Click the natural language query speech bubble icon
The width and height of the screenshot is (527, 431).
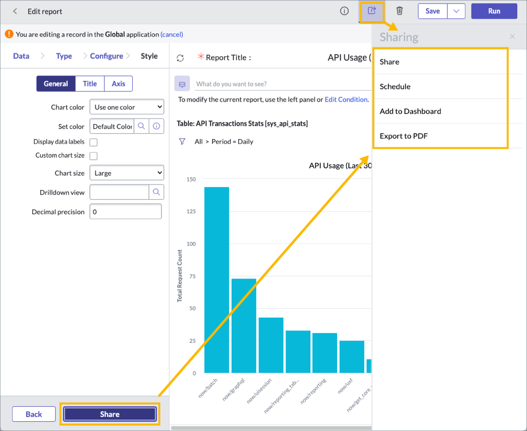(182, 83)
